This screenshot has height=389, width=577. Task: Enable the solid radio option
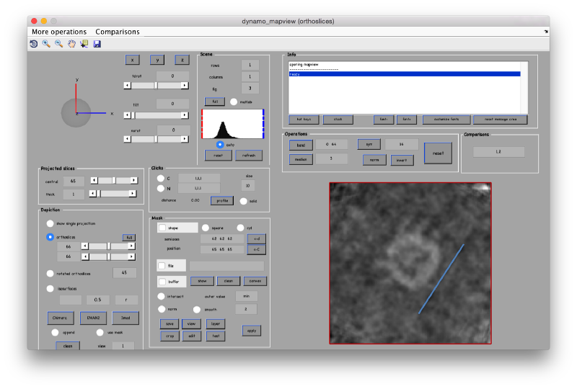coord(244,201)
